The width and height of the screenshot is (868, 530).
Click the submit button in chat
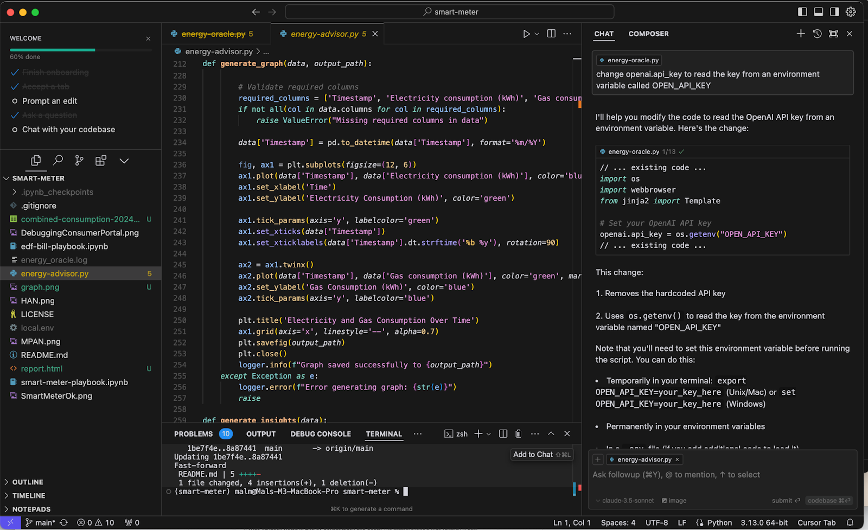pos(786,501)
